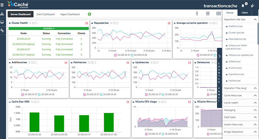Maximize the Cache Size (MB) panel via fullscreen icon
This screenshot has width=259, height=139.
click(x=38, y=102)
